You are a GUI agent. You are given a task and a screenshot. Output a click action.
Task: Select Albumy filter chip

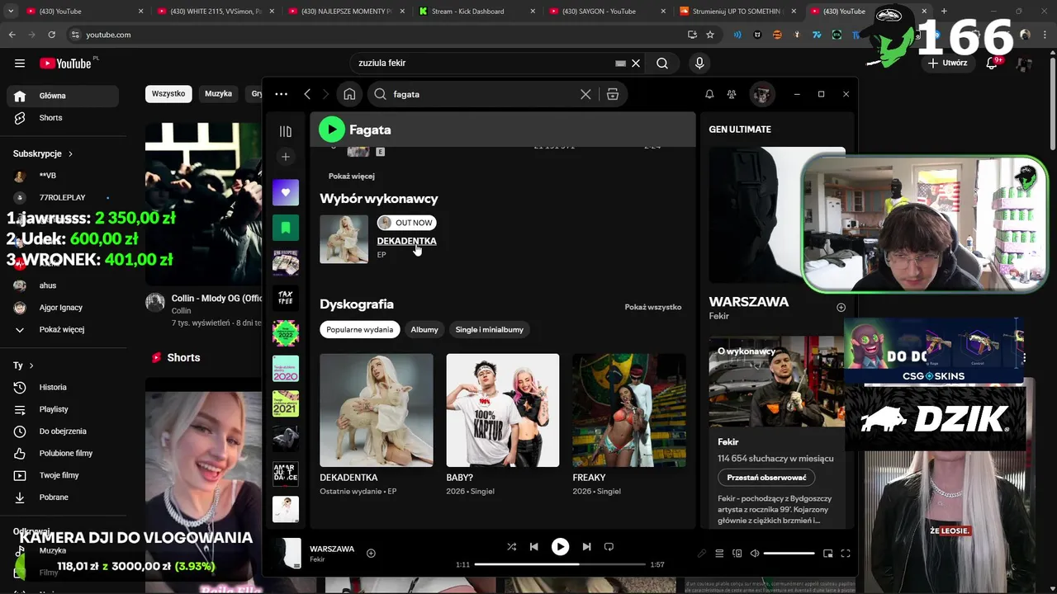pyautogui.click(x=424, y=329)
